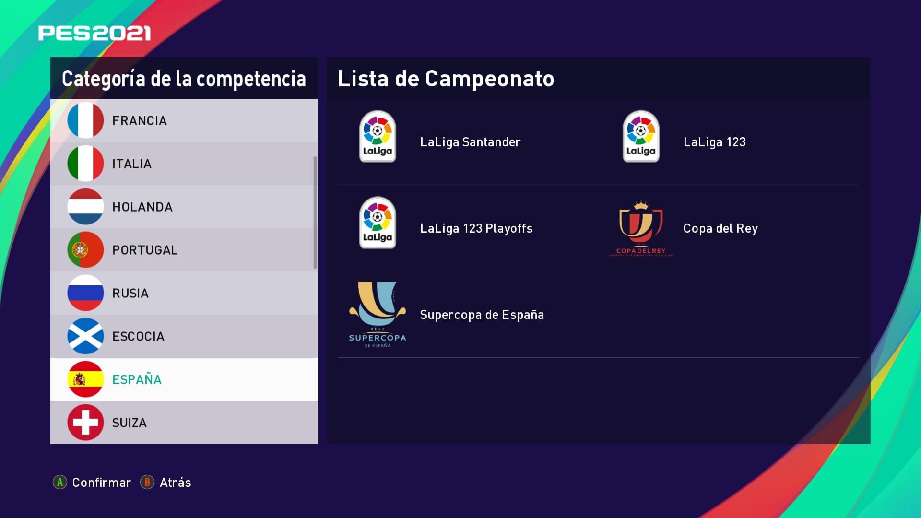Select the Copa del Rey text label

pos(720,228)
